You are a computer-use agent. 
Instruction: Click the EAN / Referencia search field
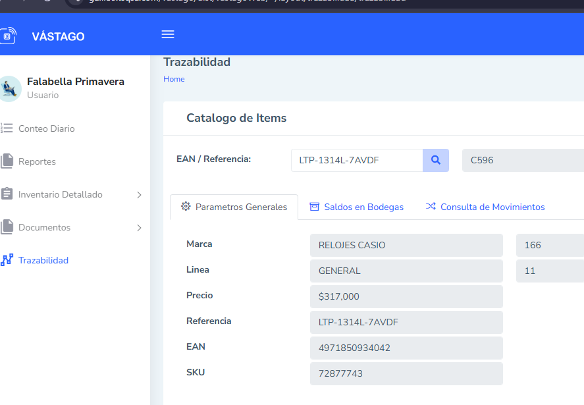pos(356,160)
